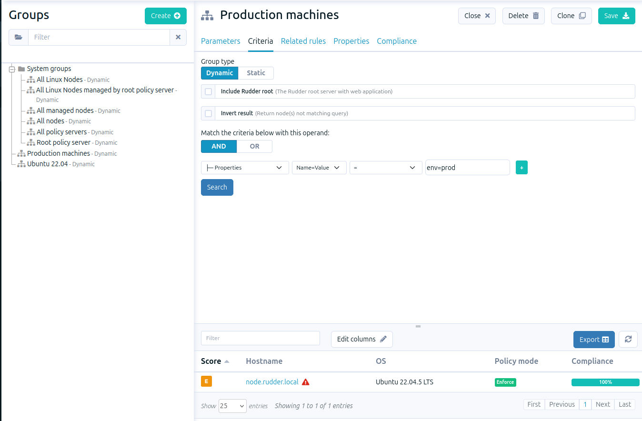Click the group icon in the Production machines header
Screen dimensions: 642x421
point(207,15)
